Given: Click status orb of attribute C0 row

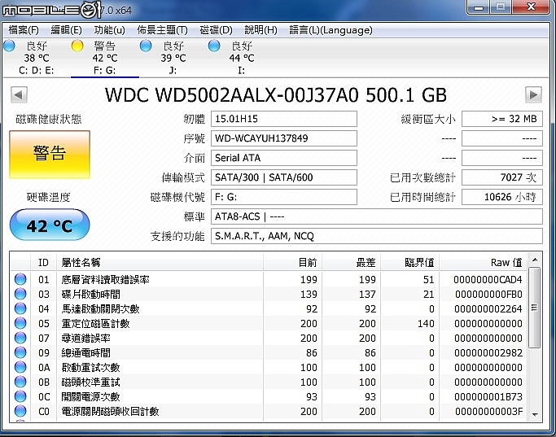Looking at the screenshot, I should [20, 411].
